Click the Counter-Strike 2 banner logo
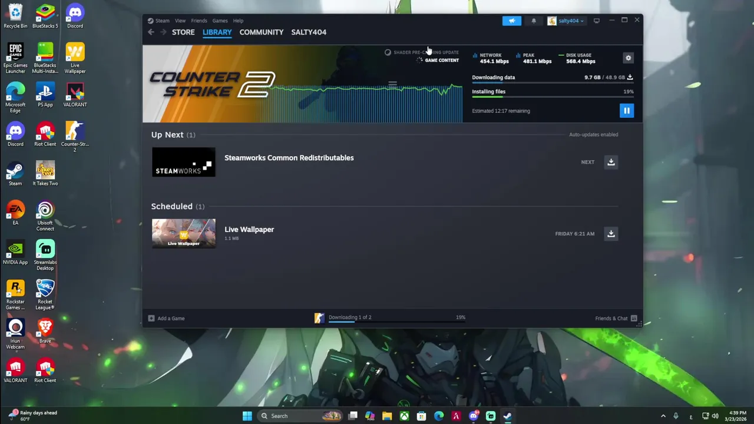 [212, 84]
